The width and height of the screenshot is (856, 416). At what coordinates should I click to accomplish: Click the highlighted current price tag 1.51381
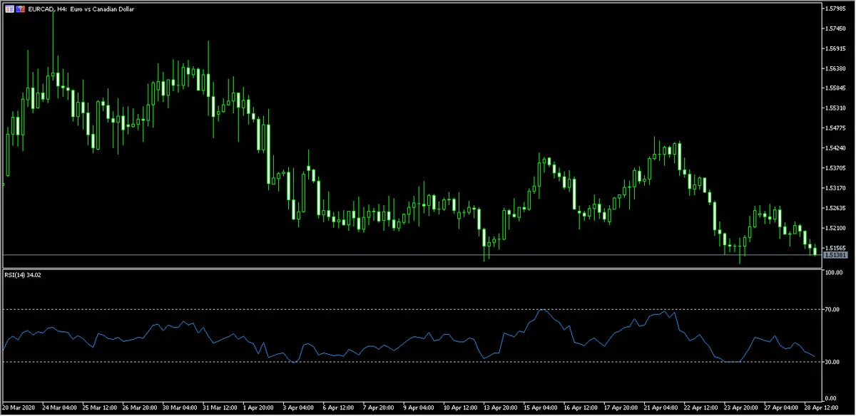pyautogui.click(x=835, y=254)
